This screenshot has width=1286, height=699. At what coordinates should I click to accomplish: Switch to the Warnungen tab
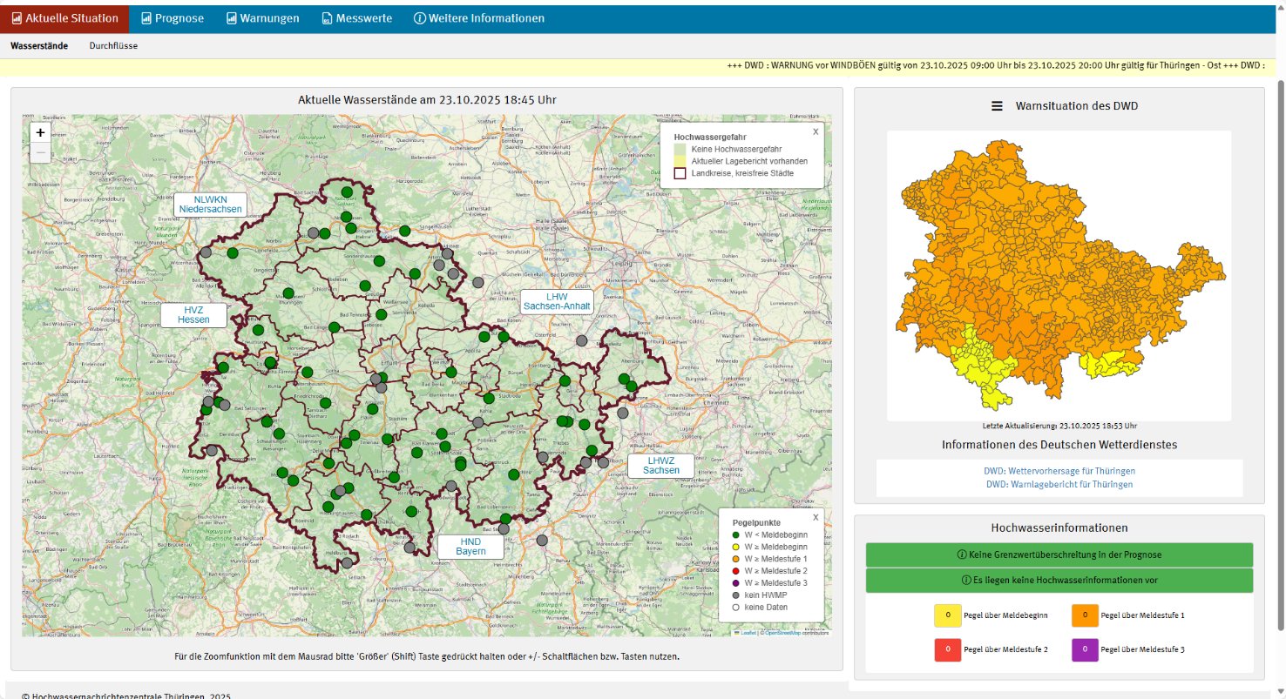click(x=262, y=18)
